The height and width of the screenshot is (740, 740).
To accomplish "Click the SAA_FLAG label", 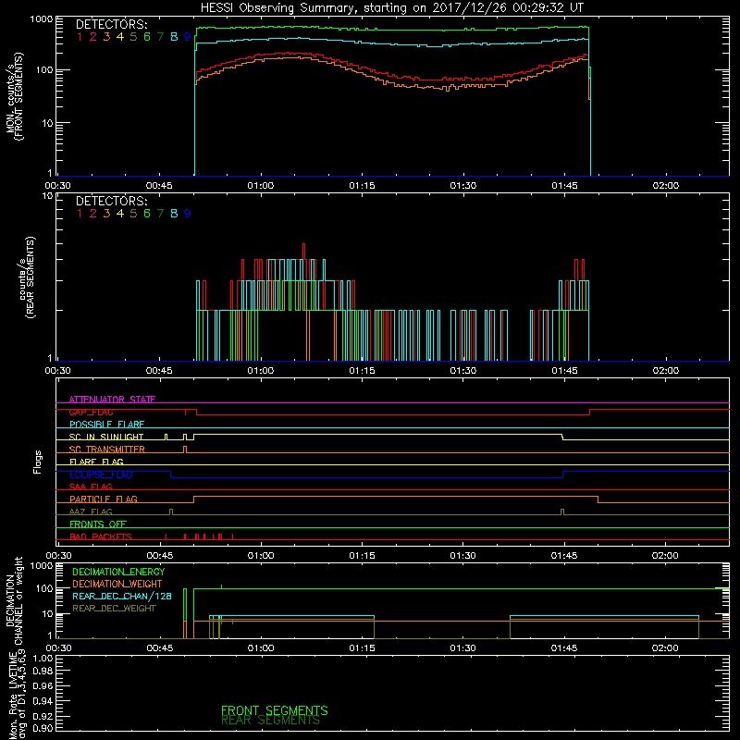I will [x=91, y=487].
